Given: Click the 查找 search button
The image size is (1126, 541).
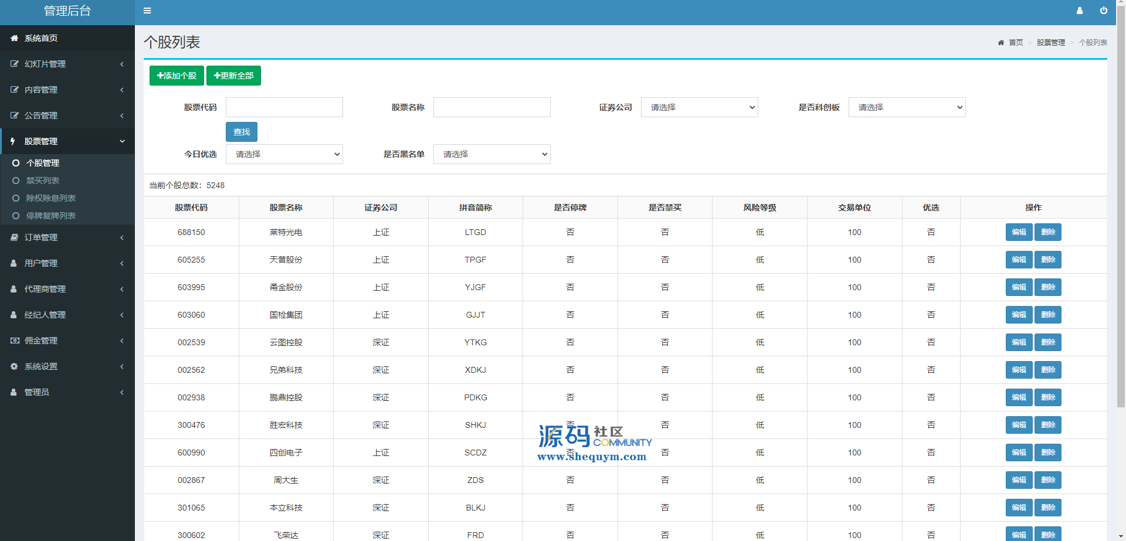Looking at the screenshot, I should coord(242,132).
